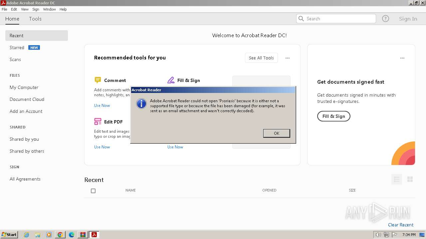Click See All Tools button
426x239 pixels.
click(261, 58)
